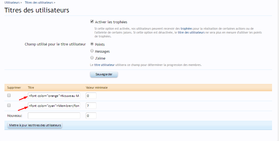Click the Nouveau row minimum value field
Viewport: 279px width, 141px height.
(x=91, y=116)
